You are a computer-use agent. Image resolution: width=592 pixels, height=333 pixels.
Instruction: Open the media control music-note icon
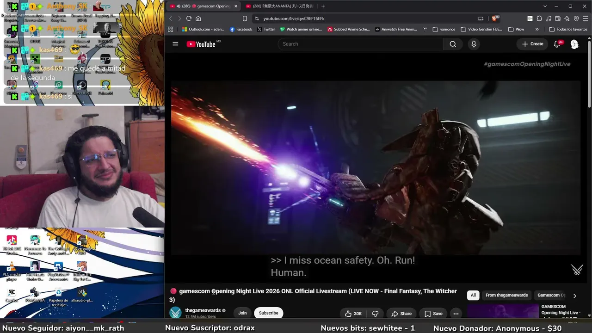pyautogui.click(x=549, y=18)
